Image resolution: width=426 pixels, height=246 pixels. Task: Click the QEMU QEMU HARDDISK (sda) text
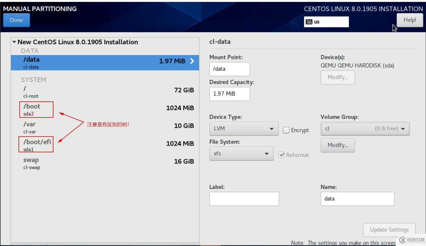(357, 66)
